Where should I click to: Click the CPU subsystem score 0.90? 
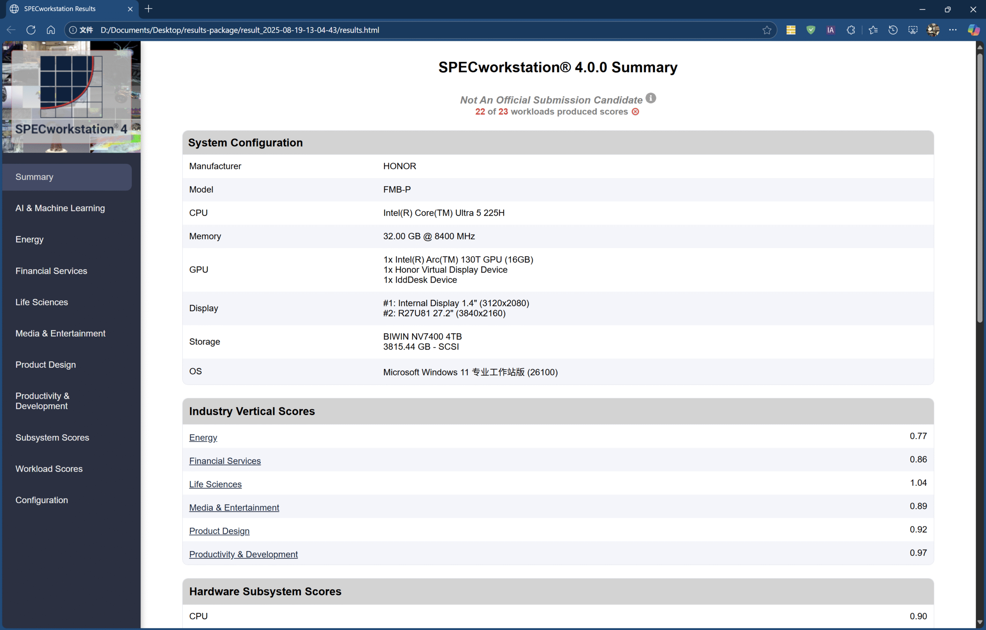[919, 616]
